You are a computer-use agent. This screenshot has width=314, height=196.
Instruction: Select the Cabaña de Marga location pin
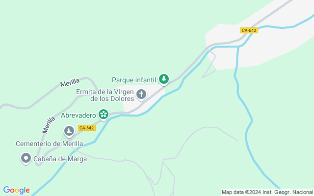click(26, 158)
